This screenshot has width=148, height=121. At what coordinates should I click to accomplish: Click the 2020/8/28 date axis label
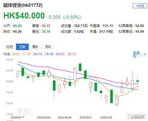pos(65,118)
